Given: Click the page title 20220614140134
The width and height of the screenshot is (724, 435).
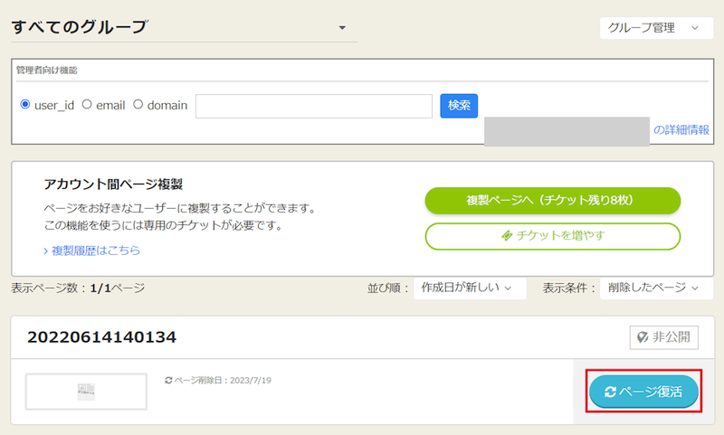Looking at the screenshot, I should coord(101,337).
